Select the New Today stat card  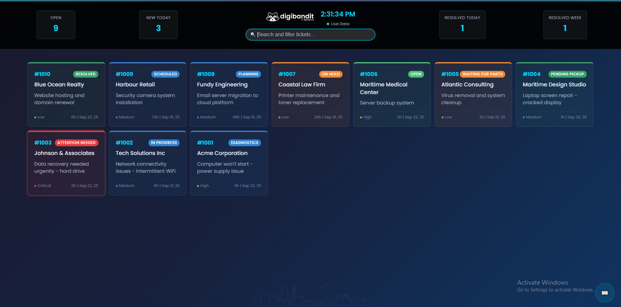(158, 25)
